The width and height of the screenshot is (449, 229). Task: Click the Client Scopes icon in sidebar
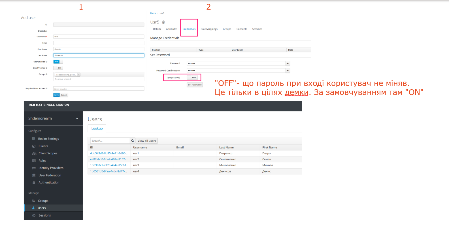pyautogui.click(x=34, y=154)
